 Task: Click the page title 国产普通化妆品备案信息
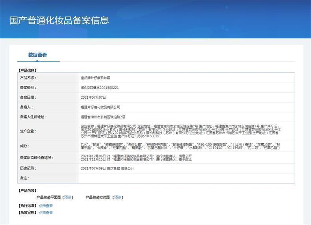tap(59, 20)
